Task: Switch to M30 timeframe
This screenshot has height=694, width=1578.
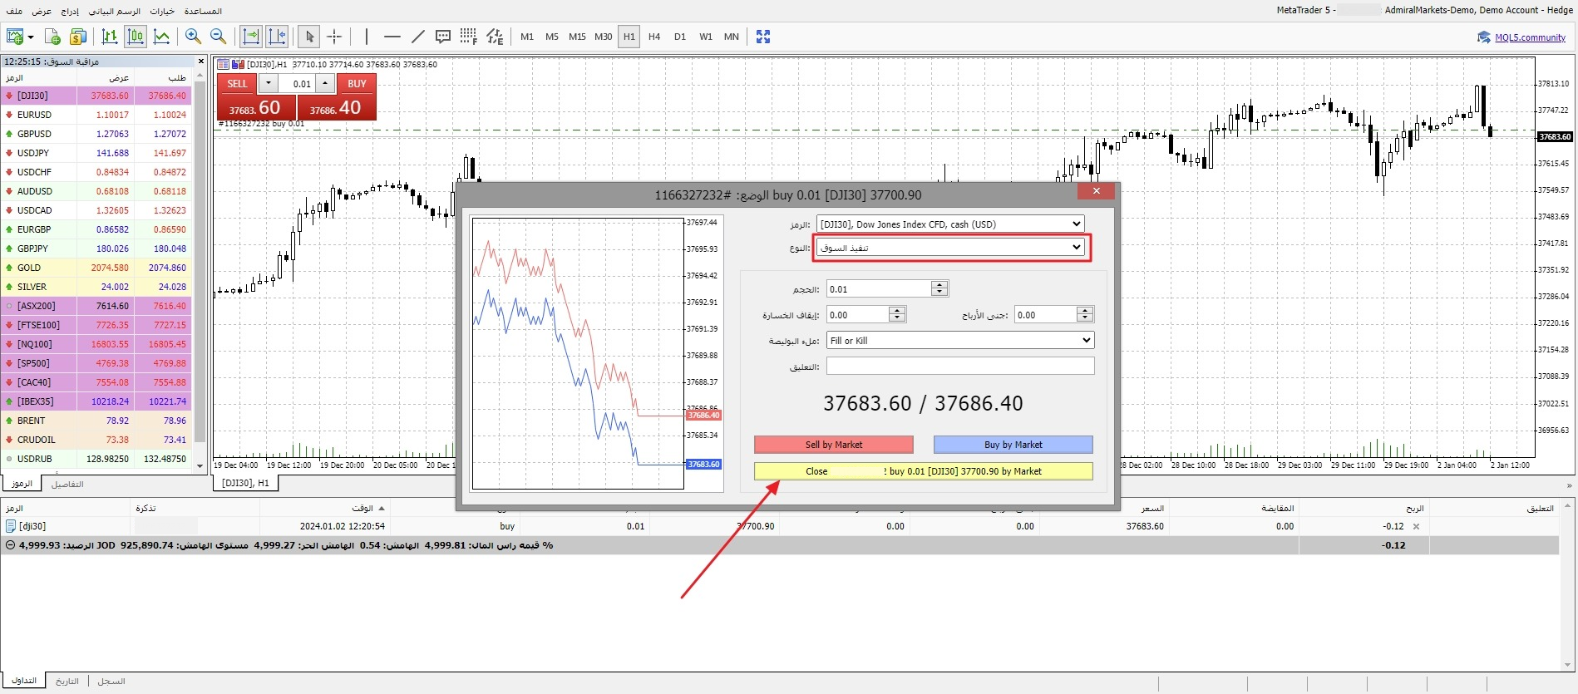Action: (604, 37)
